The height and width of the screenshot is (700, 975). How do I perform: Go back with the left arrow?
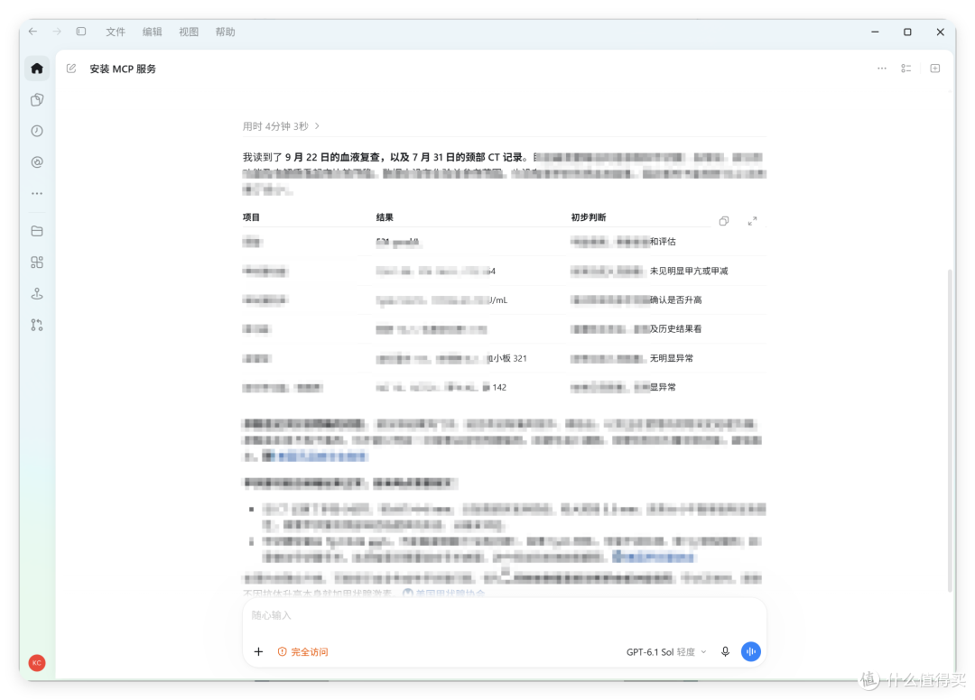[33, 31]
